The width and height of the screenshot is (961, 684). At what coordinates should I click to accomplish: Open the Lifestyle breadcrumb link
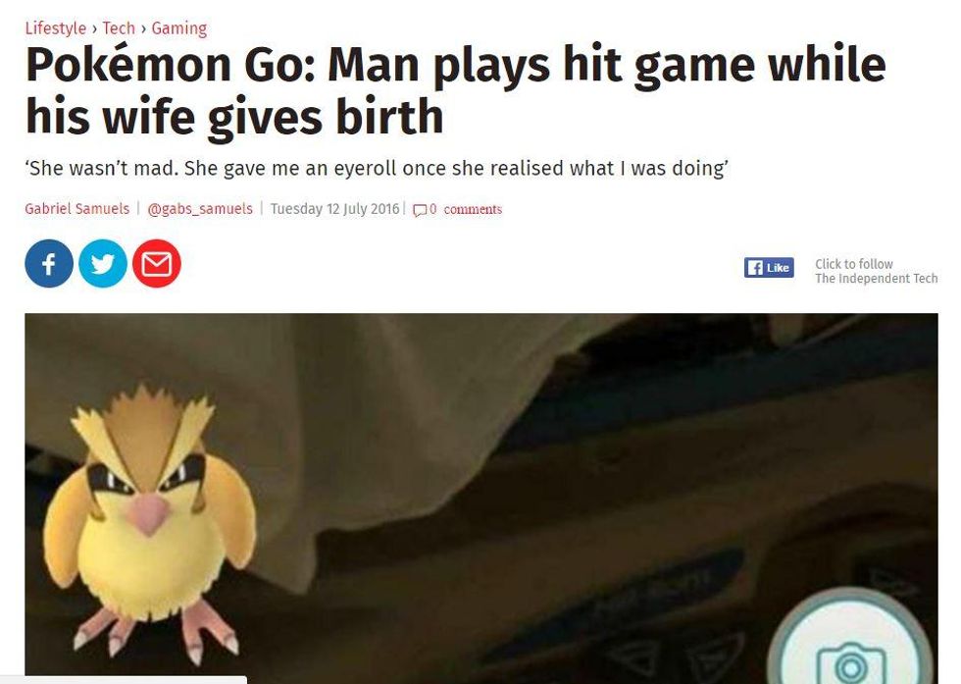[55, 28]
